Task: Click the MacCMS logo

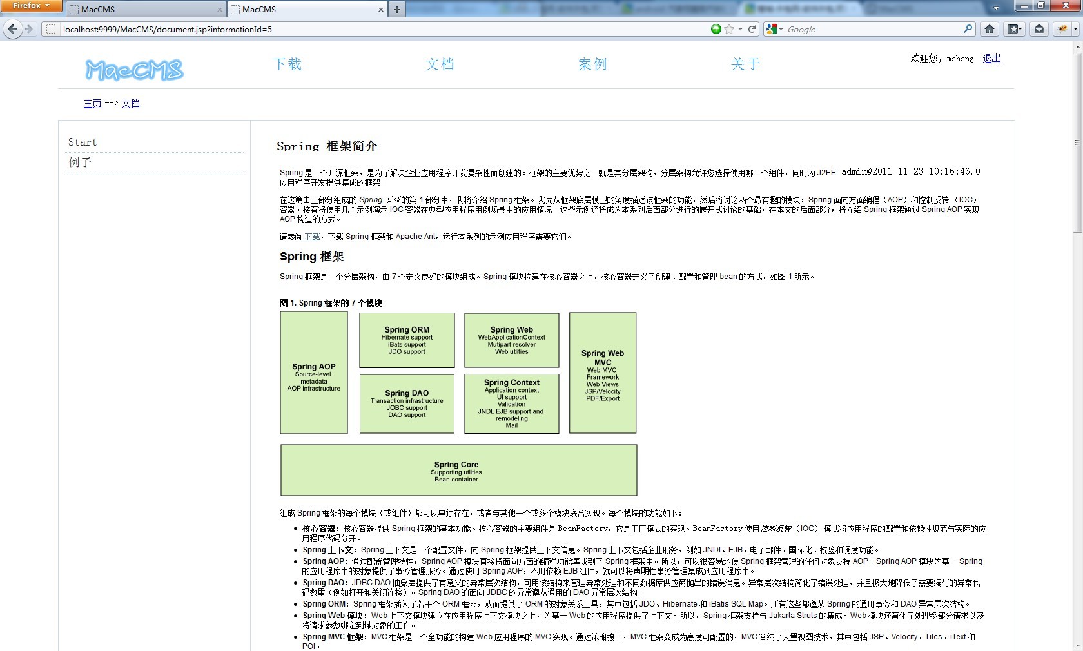Action: click(x=134, y=70)
